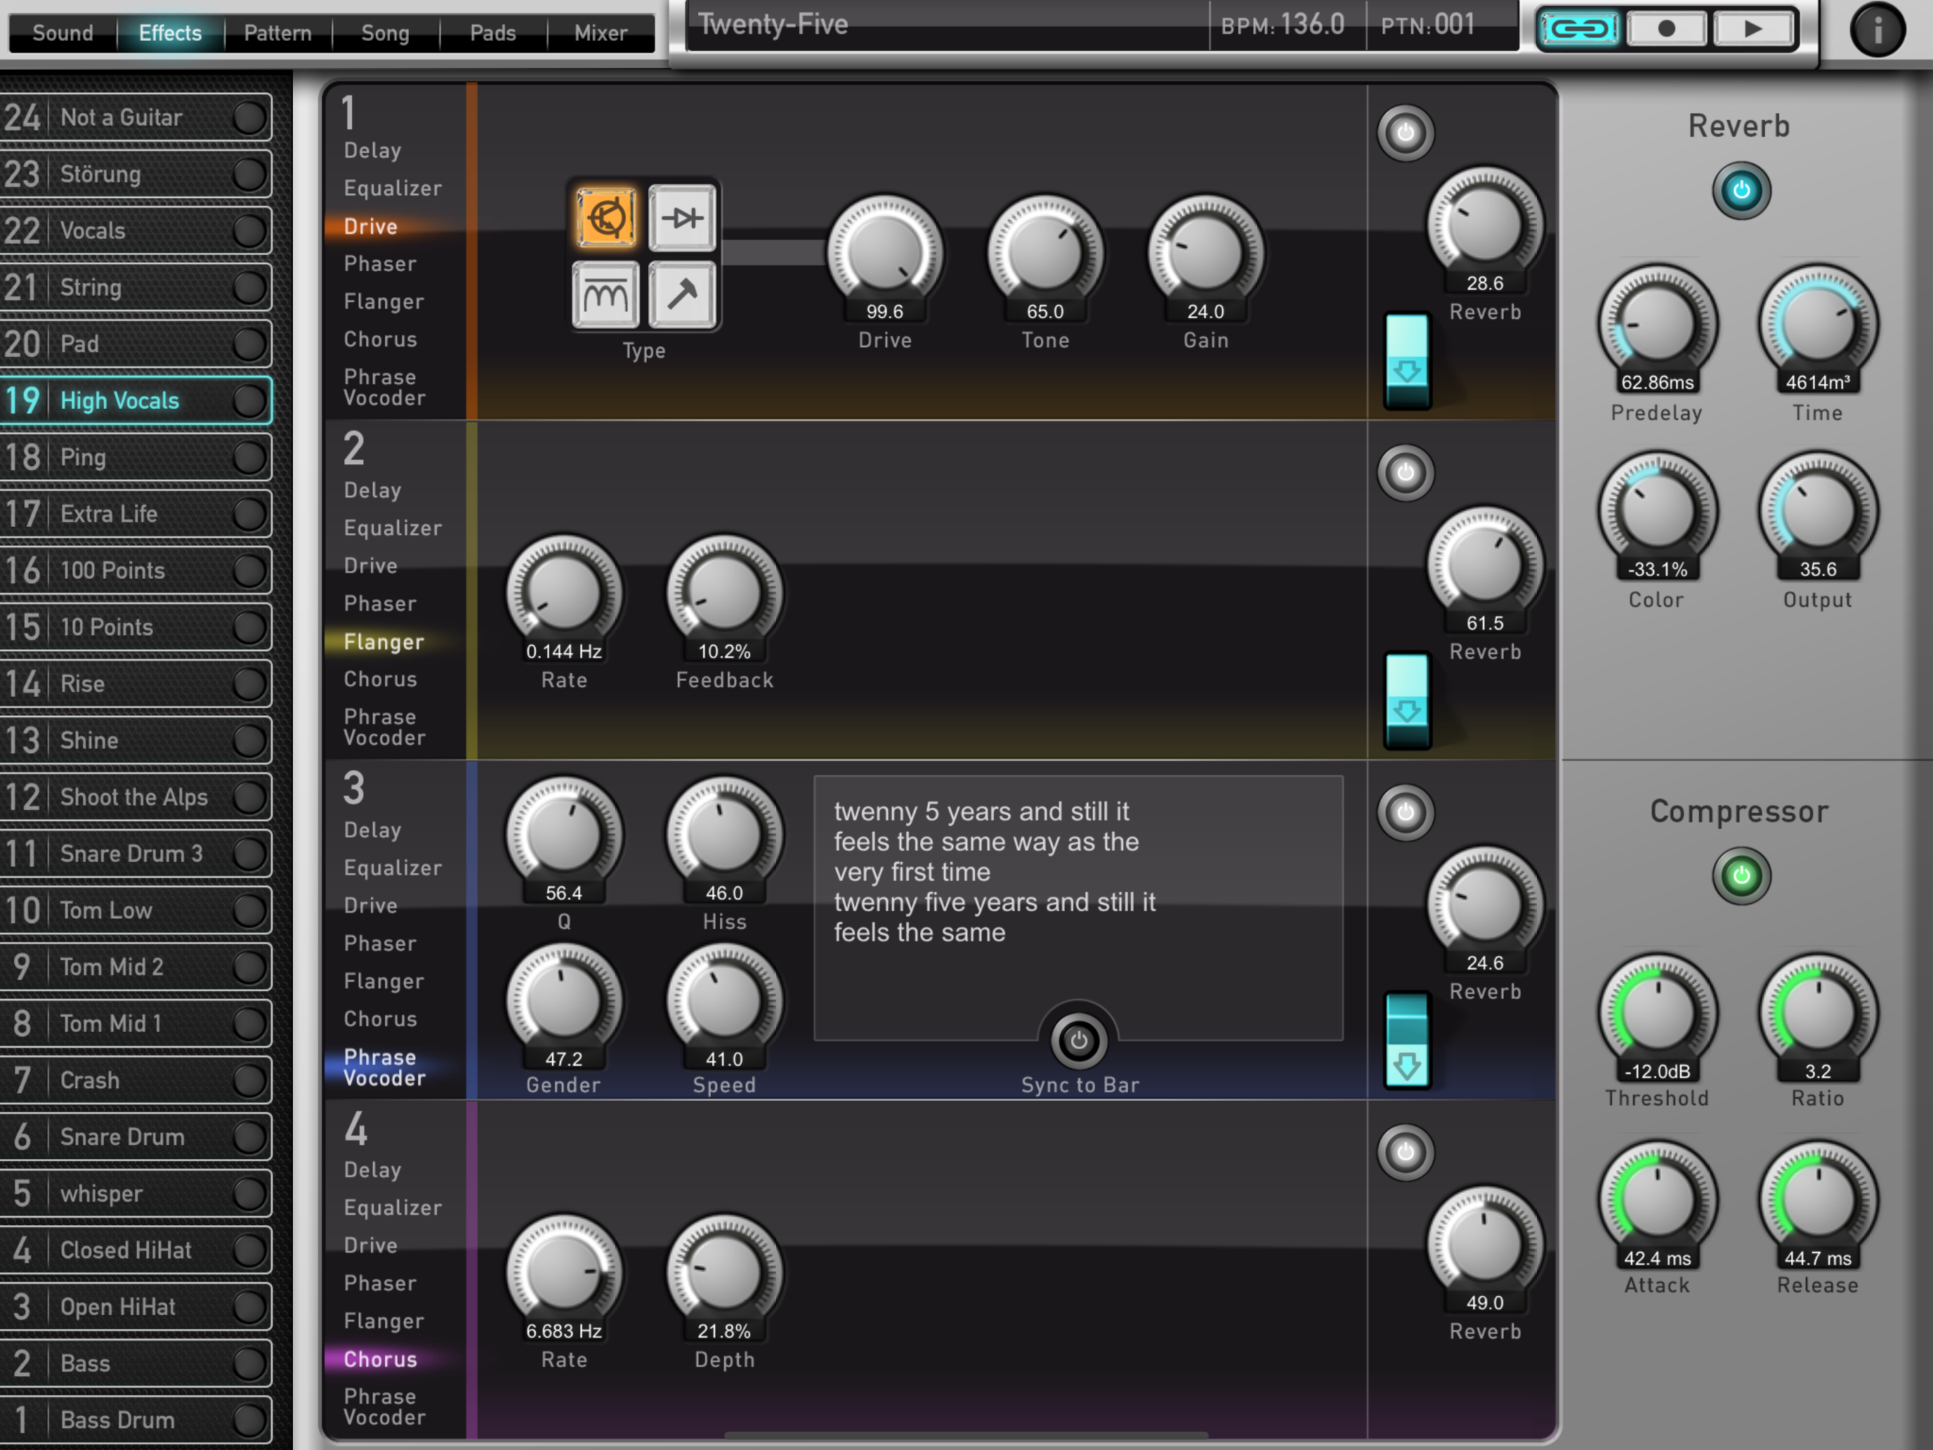Flip slot 3 routing arrow switch
This screenshot has height=1450, width=1933.
coord(1407,1040)
